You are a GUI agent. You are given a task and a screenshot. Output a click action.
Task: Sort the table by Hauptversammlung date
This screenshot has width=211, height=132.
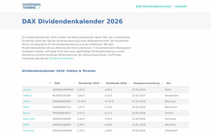(148, 83)
